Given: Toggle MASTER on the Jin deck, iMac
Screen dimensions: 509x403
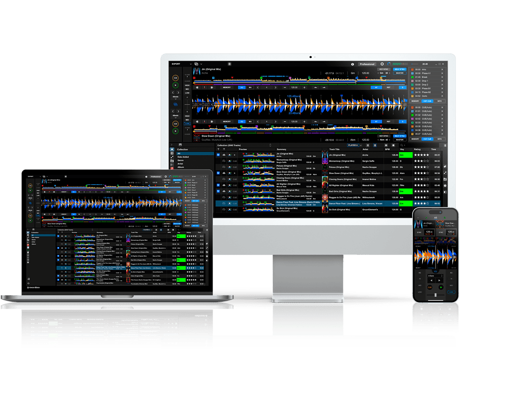Looking at the screenshot, I should [400, 73].
